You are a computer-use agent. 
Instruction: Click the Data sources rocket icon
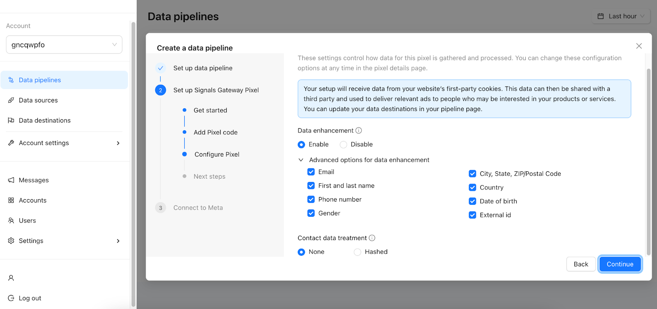[x=11, y=100]
